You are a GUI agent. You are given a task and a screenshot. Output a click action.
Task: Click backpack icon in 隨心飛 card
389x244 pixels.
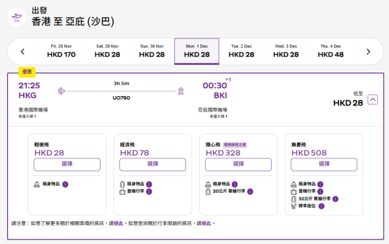click(208, 184)
